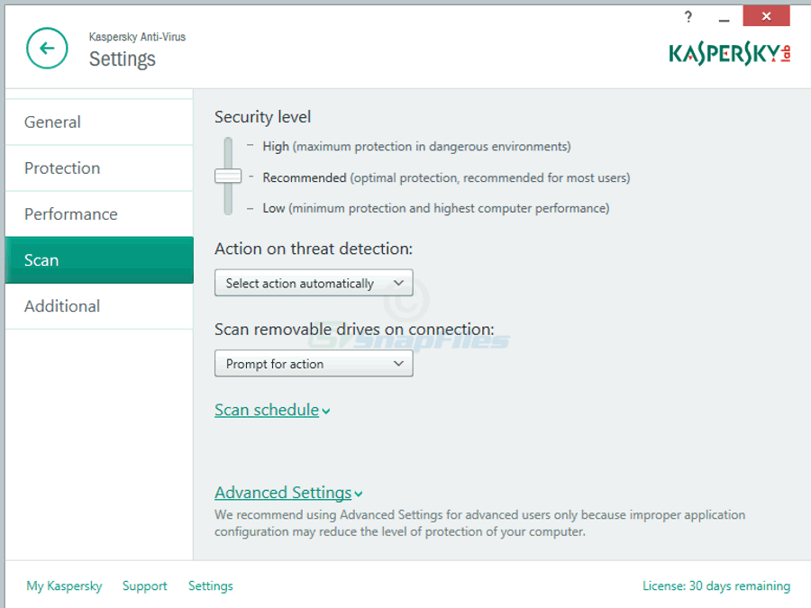The height and width of the screenshot is (608, 811).
Task: Click the Settings link in the footer
Action: [211, 585]
